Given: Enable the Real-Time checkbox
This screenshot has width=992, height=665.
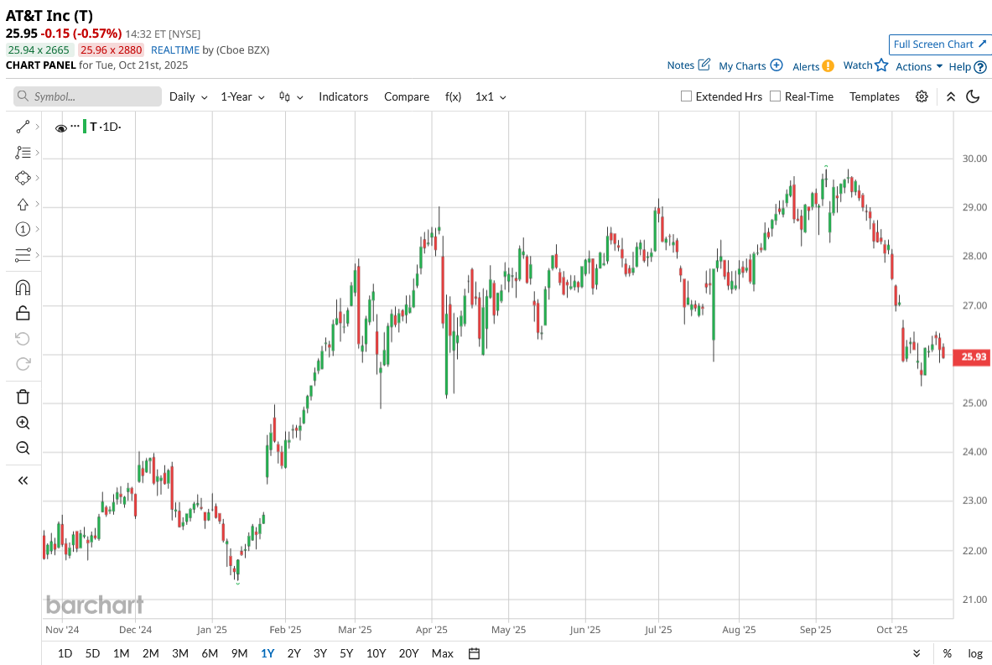Looking at the screenshot, I should pyautogui.click(x=775, y=96).
